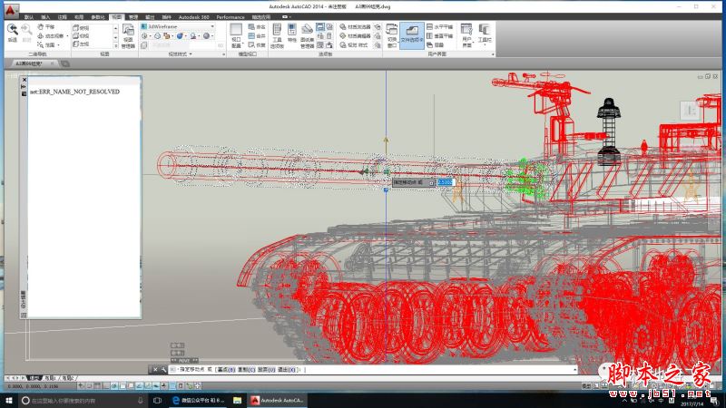Click Tile Vertically (垂直平铺)
The image size is (726, 408).
click(x=440, y=35)
